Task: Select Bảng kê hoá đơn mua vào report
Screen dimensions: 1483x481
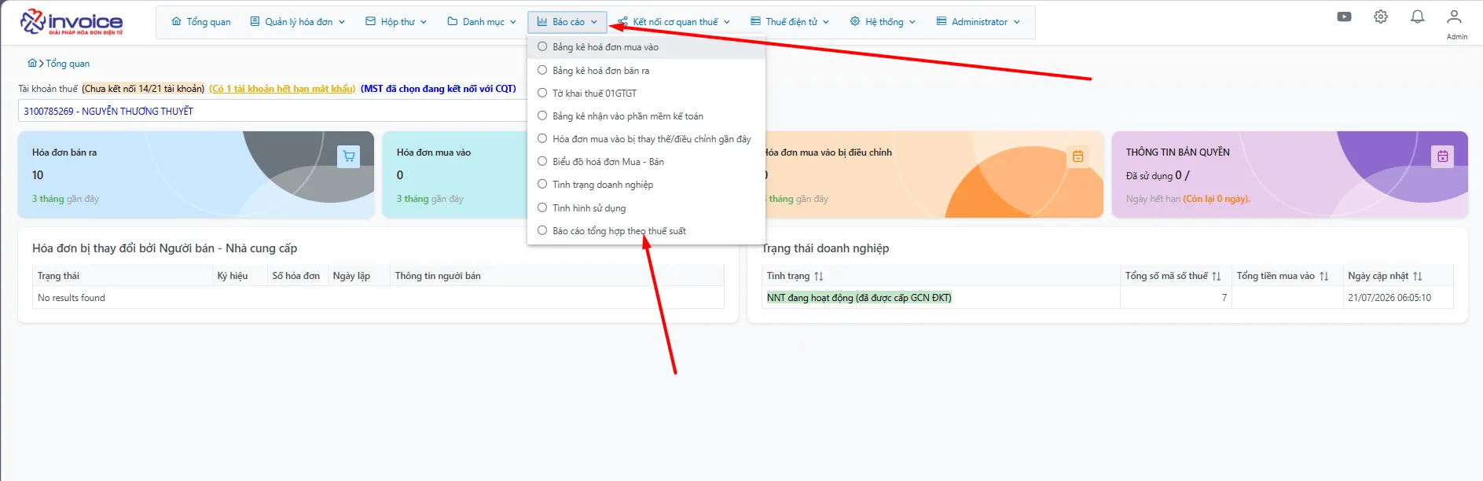Action: click(x=646, y=47)
